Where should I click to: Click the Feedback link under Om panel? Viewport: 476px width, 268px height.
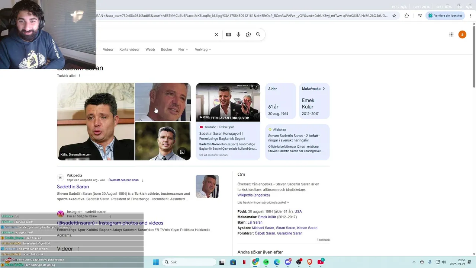point(323,240)
